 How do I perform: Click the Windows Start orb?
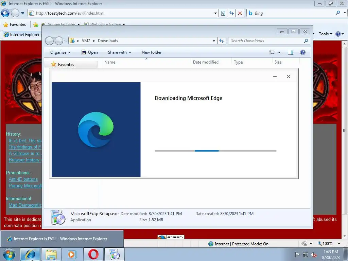click(x=9, y=254)
